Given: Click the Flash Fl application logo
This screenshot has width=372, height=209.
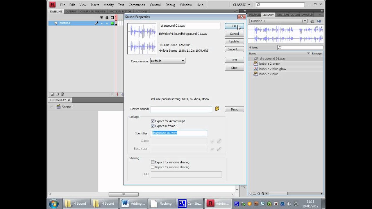Looking at the screenshot, I should 52,4.
